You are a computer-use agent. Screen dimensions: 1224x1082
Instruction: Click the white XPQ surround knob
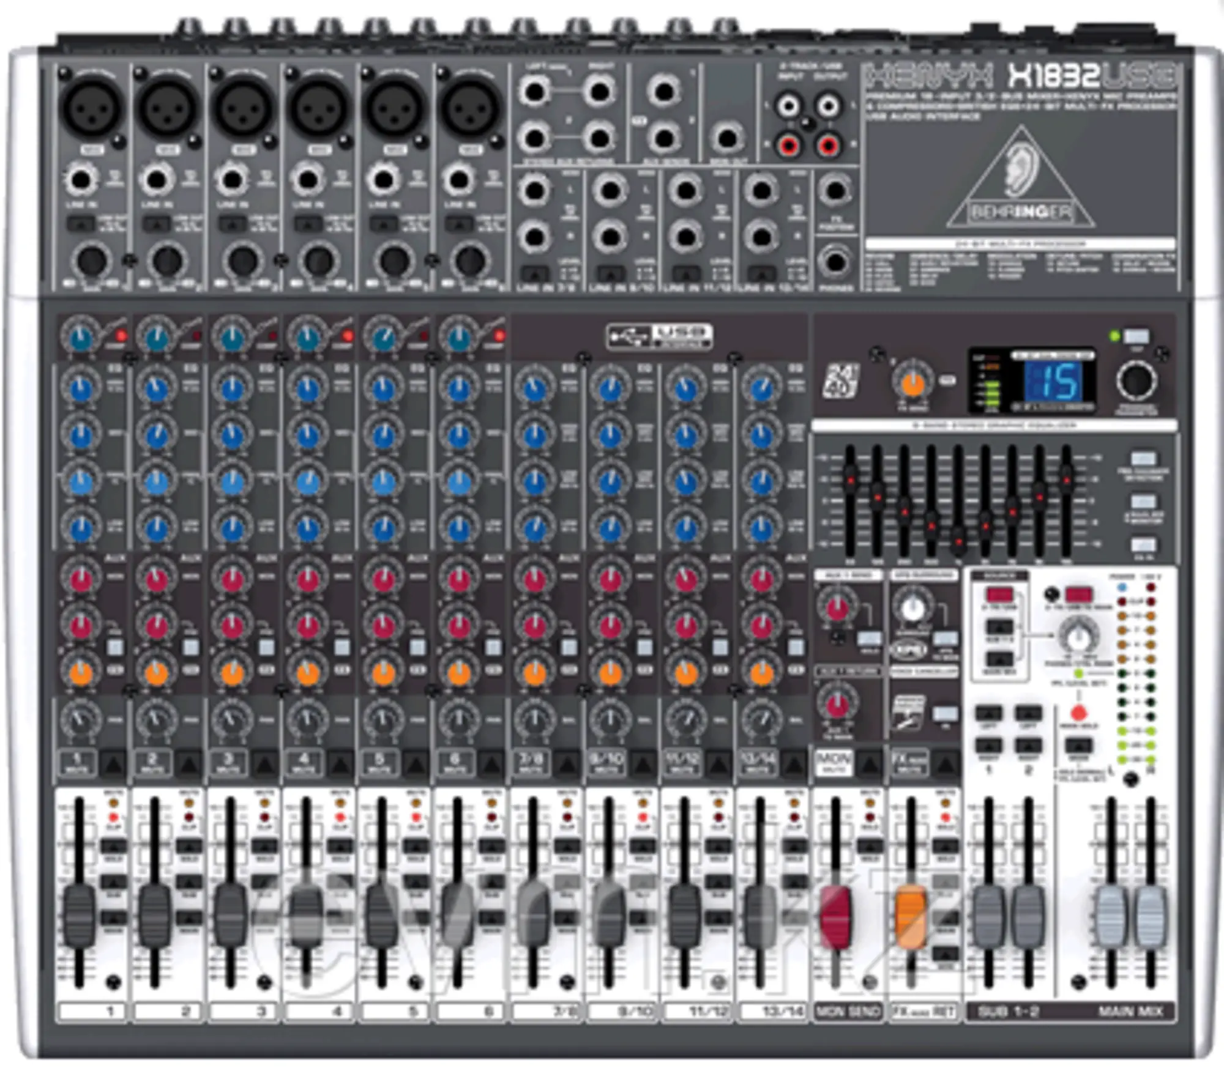click(x=912, y=607)
